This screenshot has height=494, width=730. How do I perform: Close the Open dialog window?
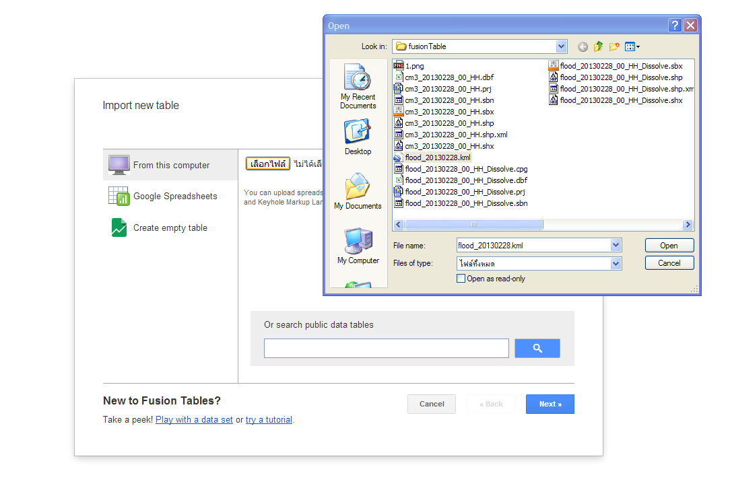coord(690,25)
